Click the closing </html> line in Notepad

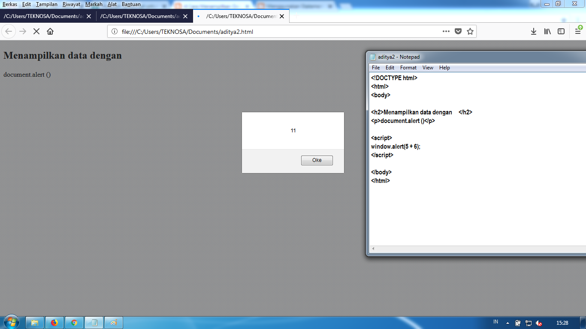tap(381, 181)
